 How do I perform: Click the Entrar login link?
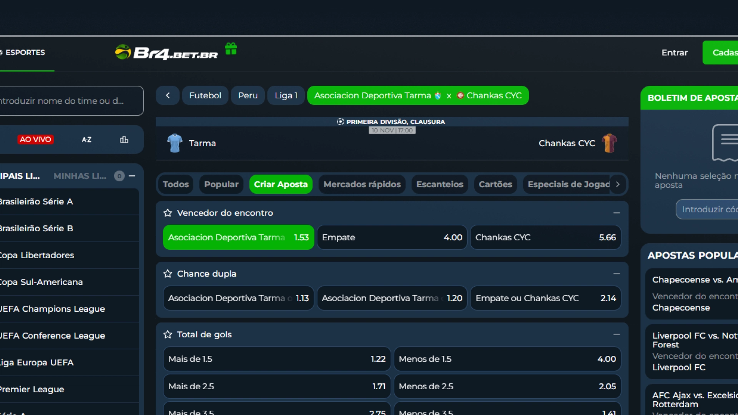pos(674,53)
